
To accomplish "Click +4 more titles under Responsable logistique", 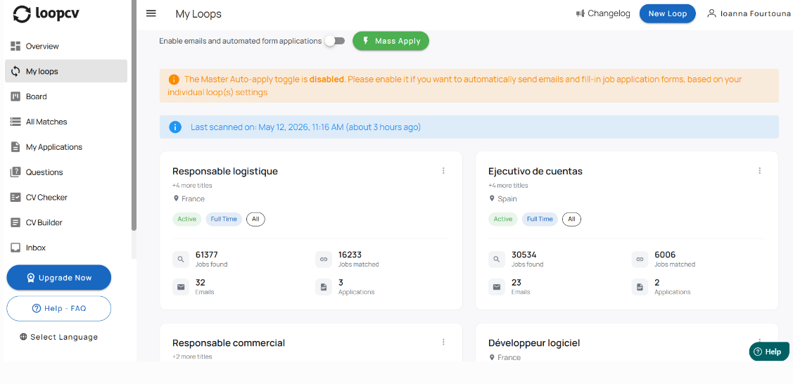I will (192, 186).
